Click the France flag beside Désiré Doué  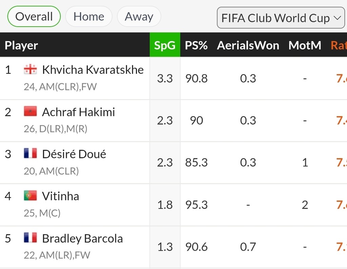[x=30, y=153]
